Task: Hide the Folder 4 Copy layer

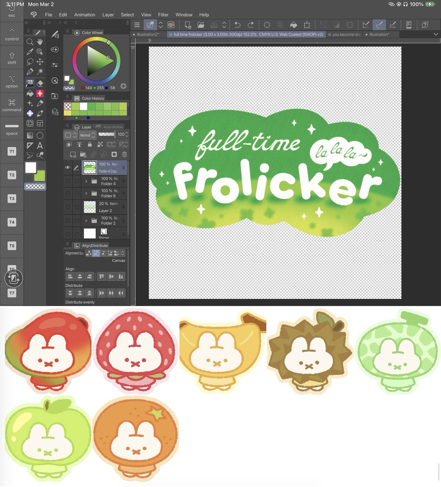Action: [x=68, y=167]
